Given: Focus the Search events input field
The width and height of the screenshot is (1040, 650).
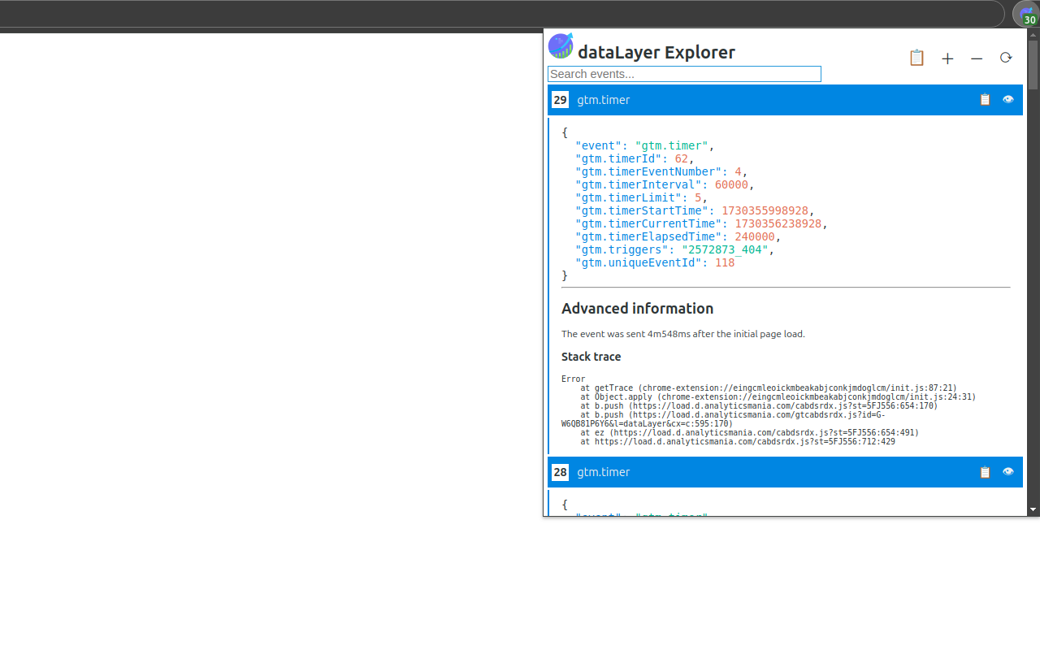Looking at the screenshot, I should pos(684,74).
